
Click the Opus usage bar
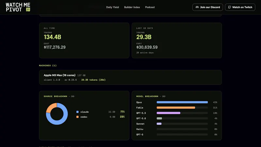point(182,102)
